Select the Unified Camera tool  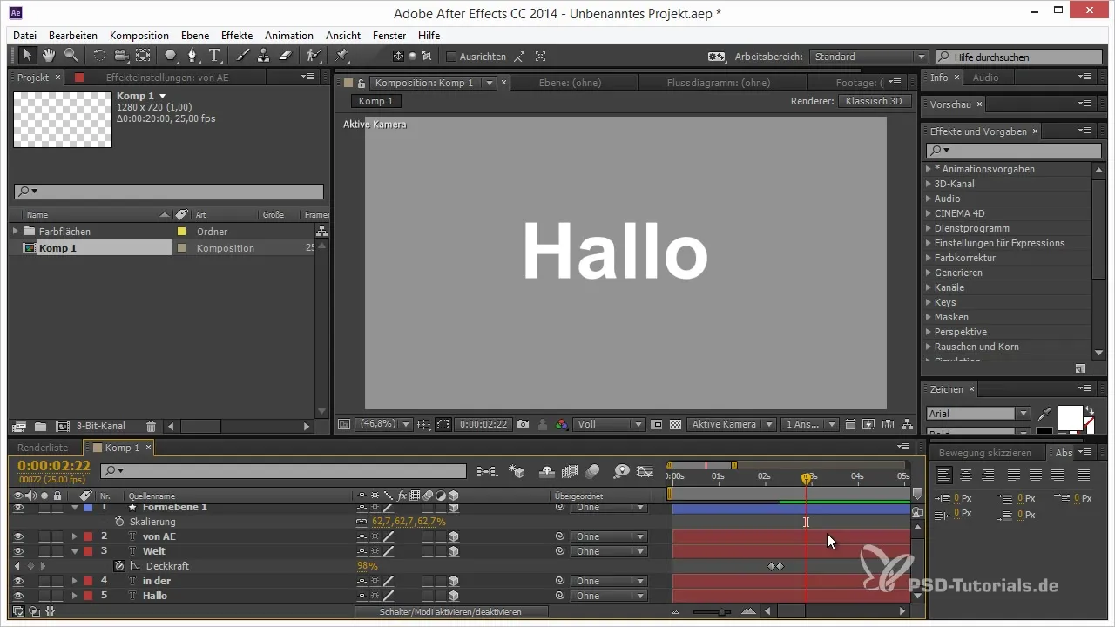pyautogui.click(x=120, y=56)
